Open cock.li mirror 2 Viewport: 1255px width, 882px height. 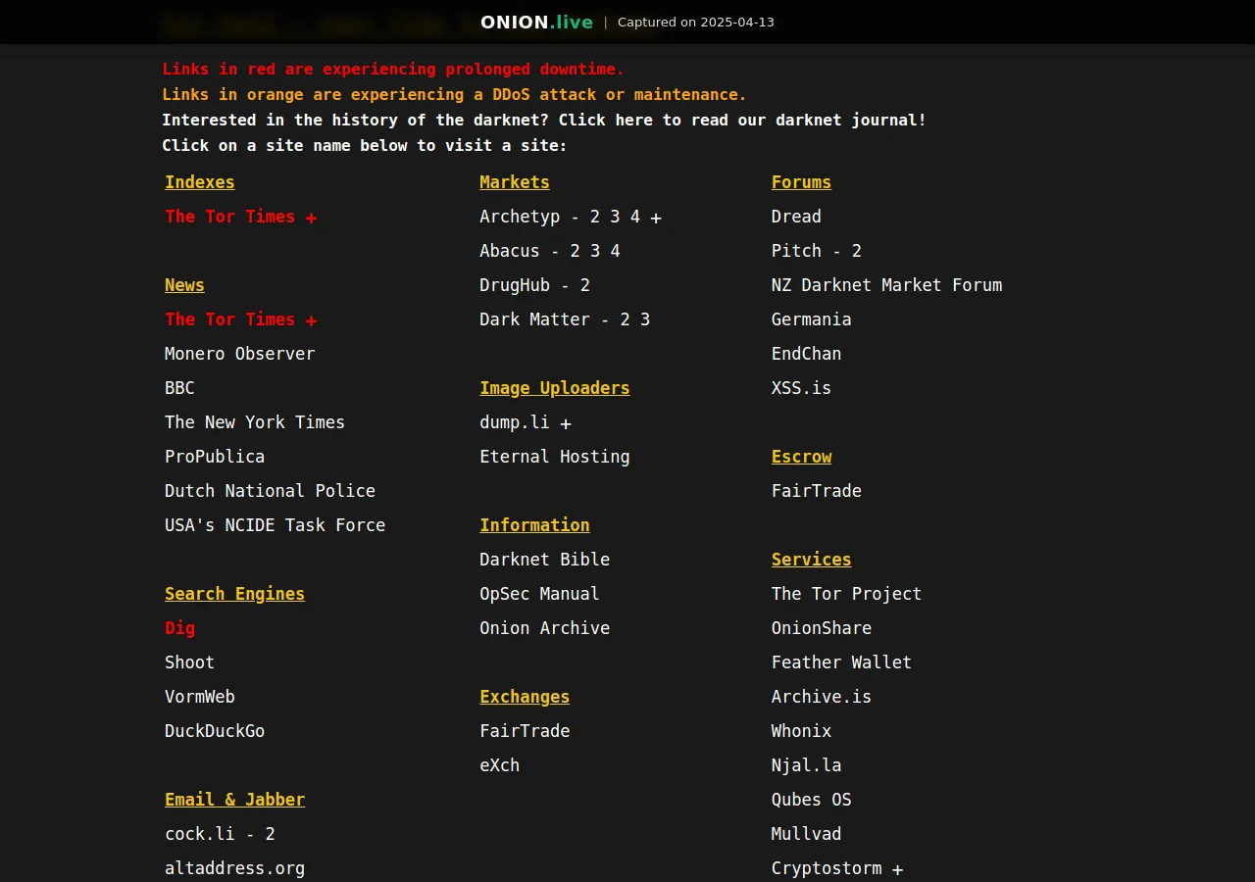pyautogui.click(x=270, y=834)
